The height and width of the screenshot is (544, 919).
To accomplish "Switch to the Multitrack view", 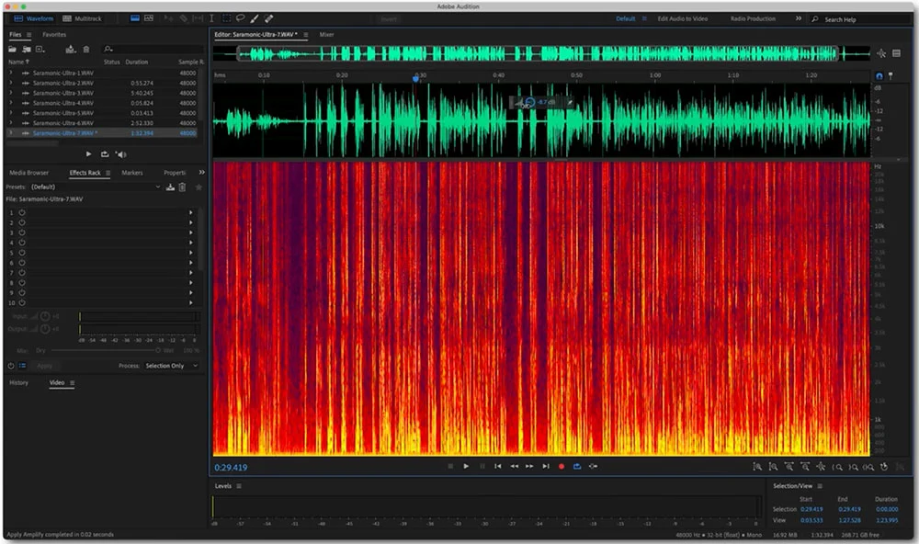I will point(87,17).
